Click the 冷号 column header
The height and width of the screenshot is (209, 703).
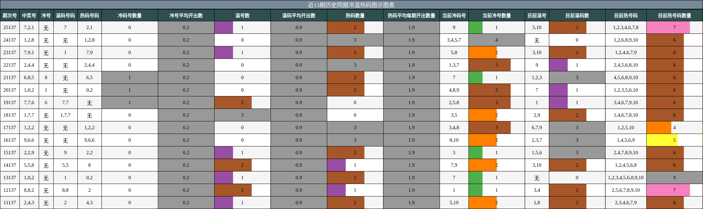tap(46, 15)
